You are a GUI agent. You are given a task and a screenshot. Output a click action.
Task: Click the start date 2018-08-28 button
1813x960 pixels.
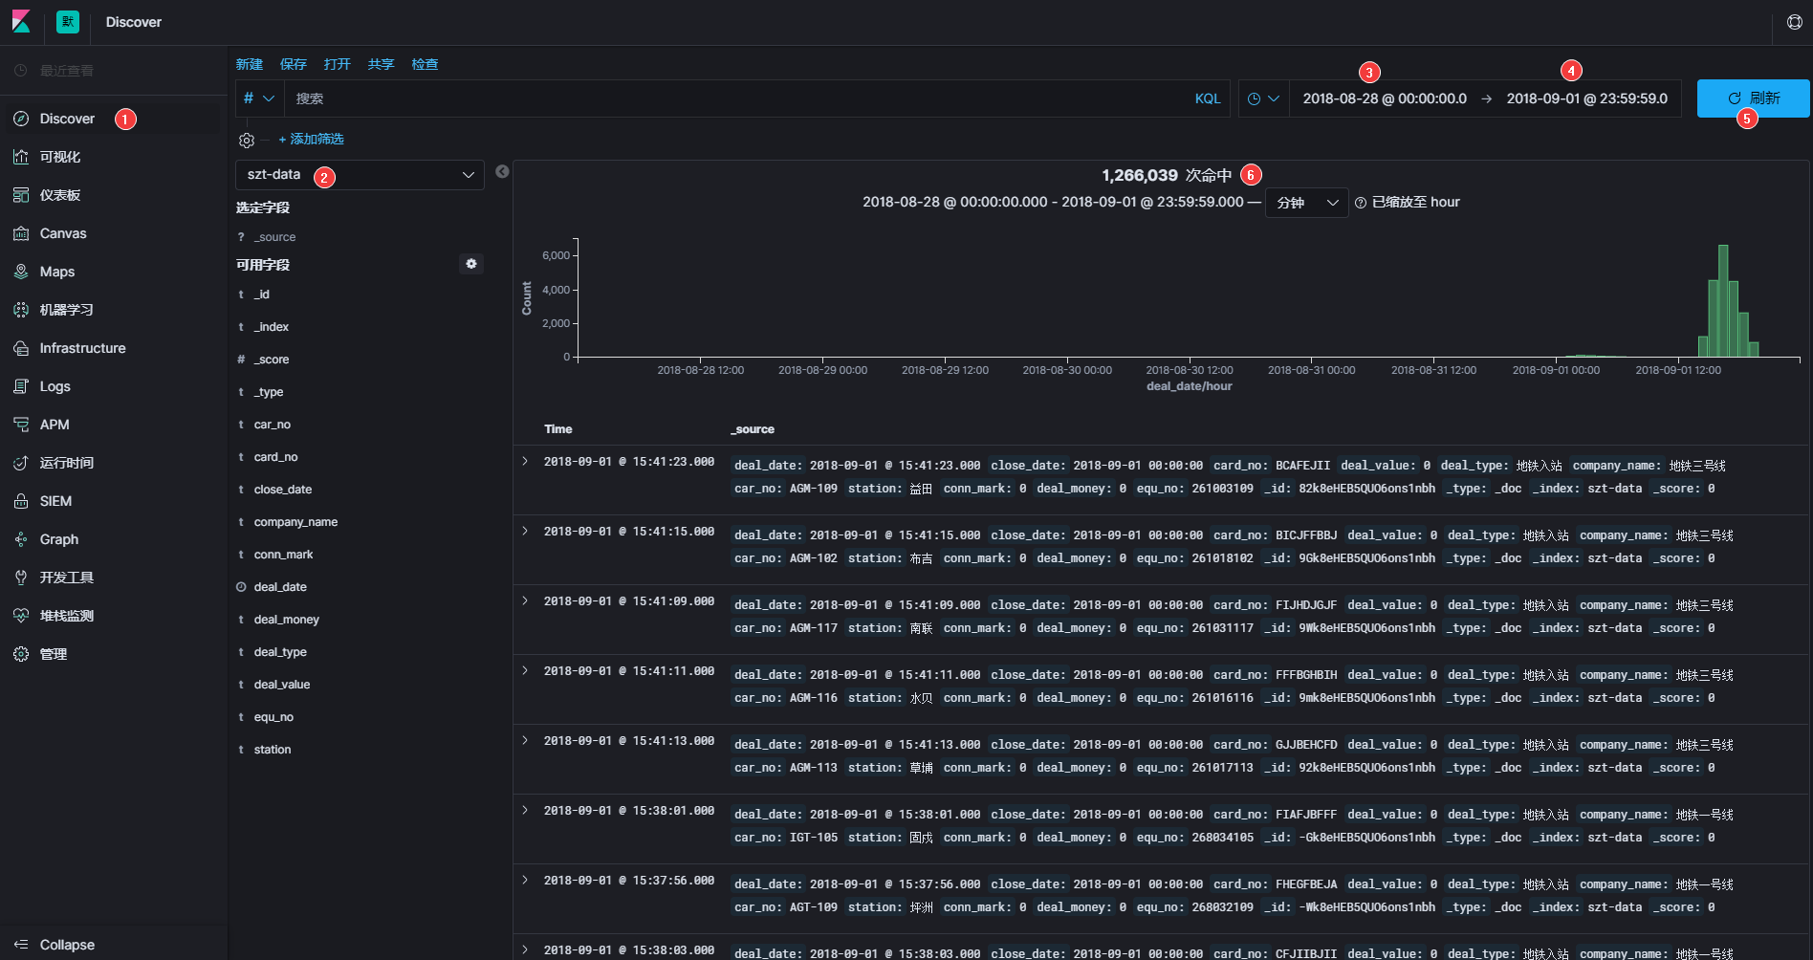1385,98
